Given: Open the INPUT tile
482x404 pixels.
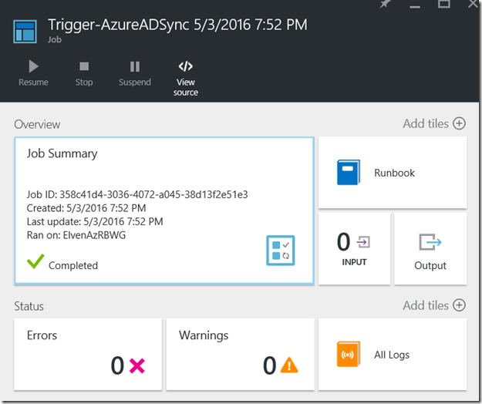Looking at the screenshot, I should 353,248.
